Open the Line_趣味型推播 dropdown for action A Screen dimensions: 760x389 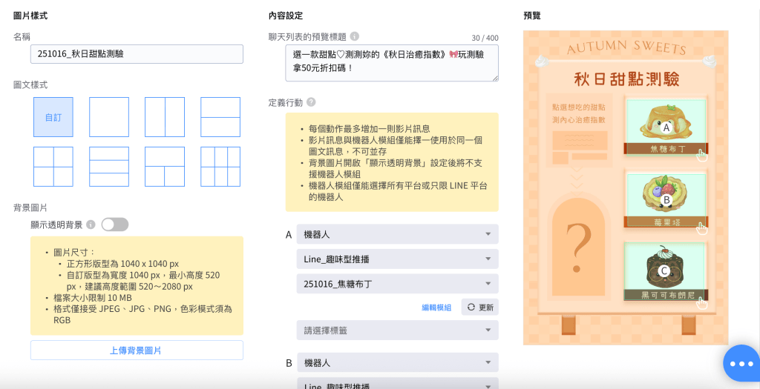397,259
